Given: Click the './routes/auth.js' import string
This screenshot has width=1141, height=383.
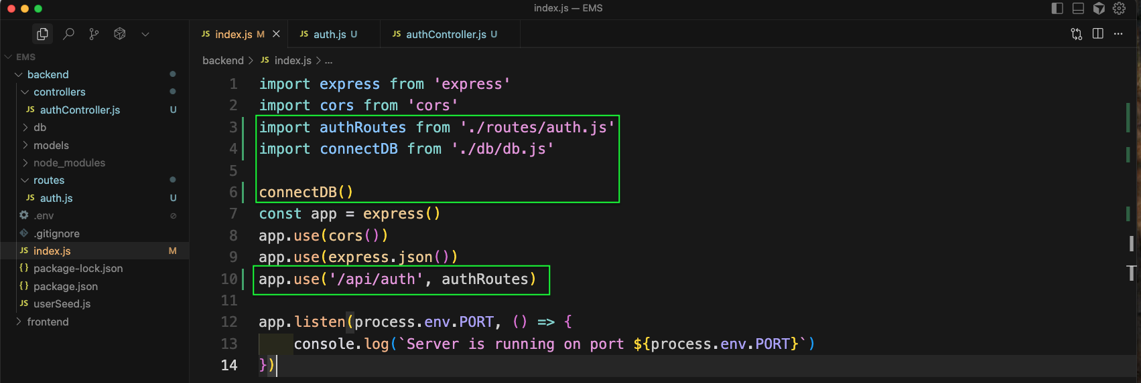Looking at the screenshot, I should click(537, 127).
